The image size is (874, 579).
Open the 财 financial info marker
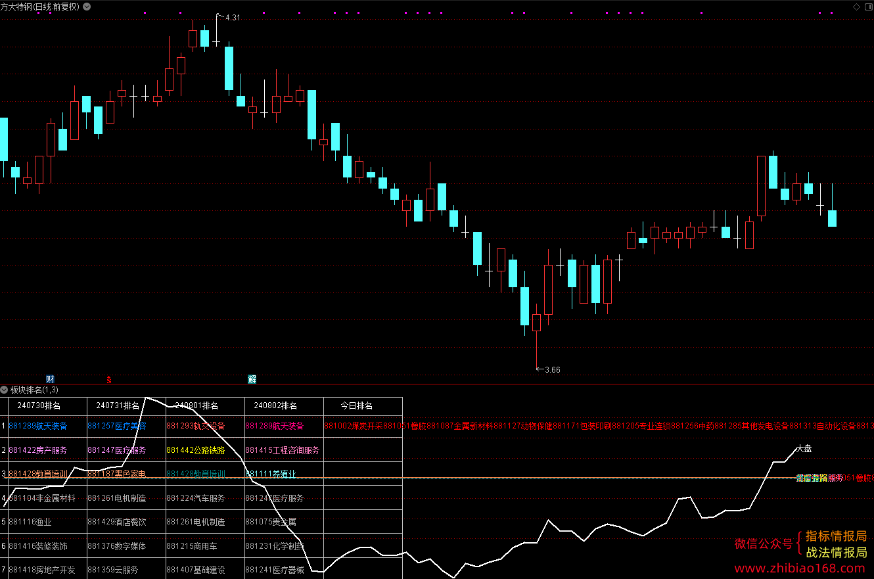click(x=50, y=379)
